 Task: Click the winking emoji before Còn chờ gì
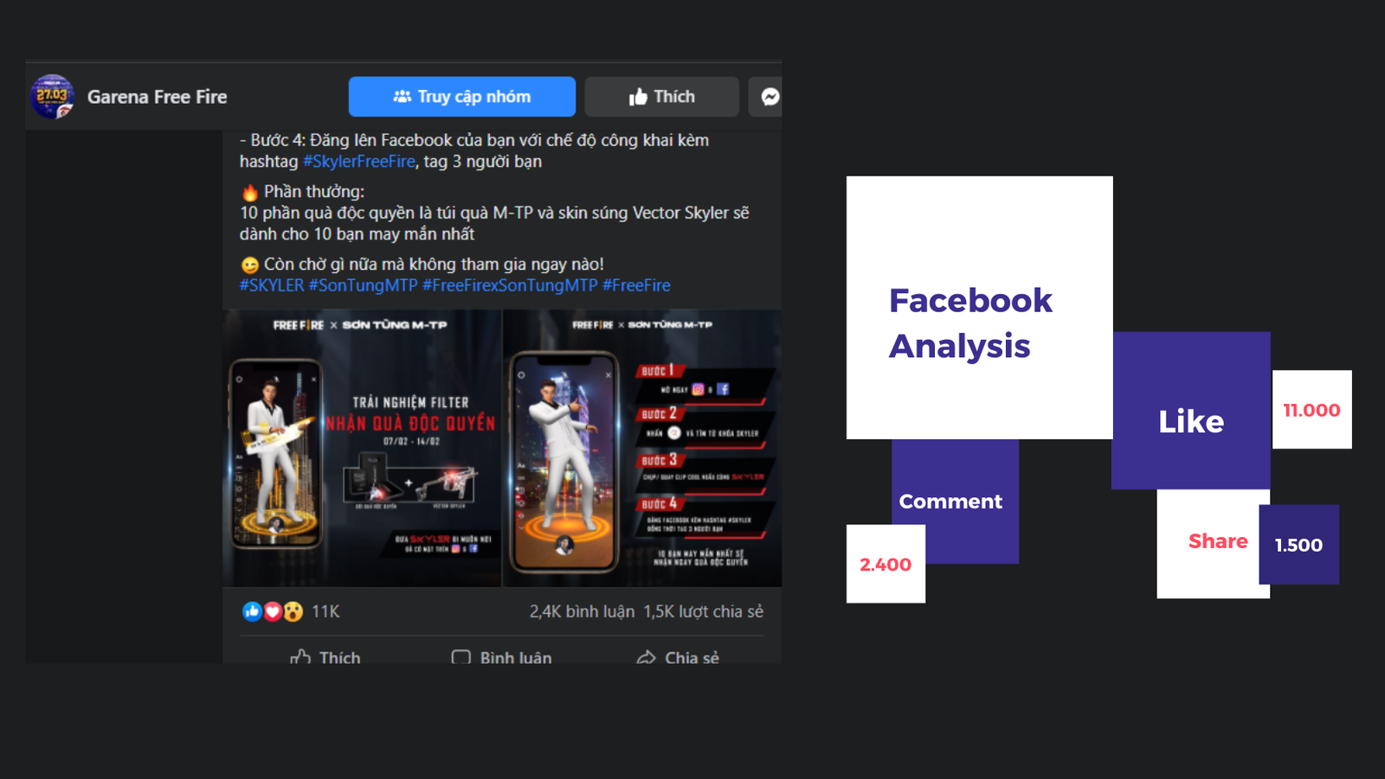click(249, 265)
